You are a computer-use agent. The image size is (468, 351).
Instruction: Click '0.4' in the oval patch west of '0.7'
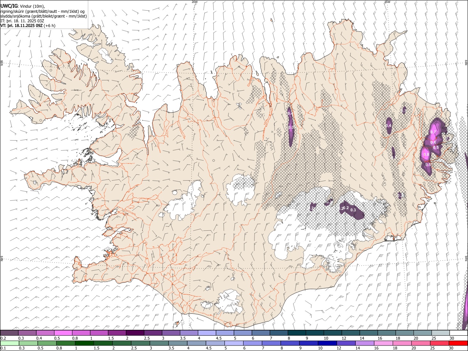click(388, 125)
